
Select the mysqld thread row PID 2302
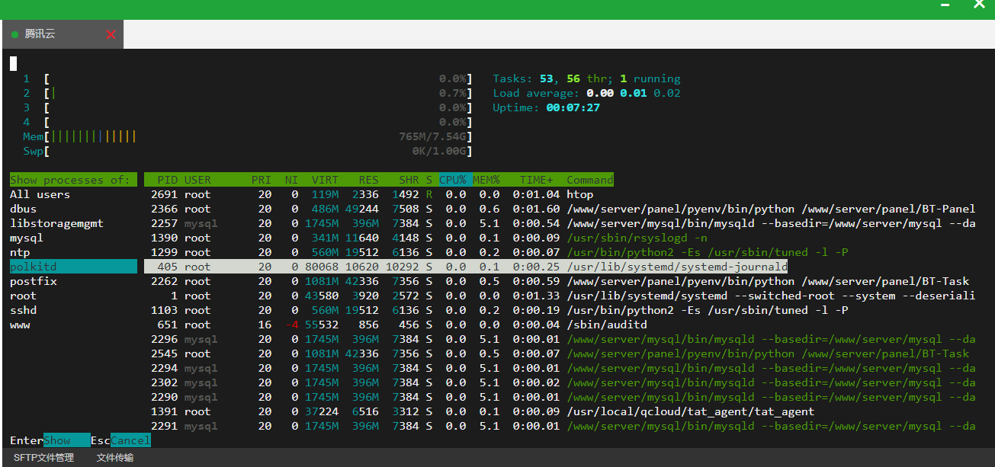pyautogui.click(x=560, y=382)
